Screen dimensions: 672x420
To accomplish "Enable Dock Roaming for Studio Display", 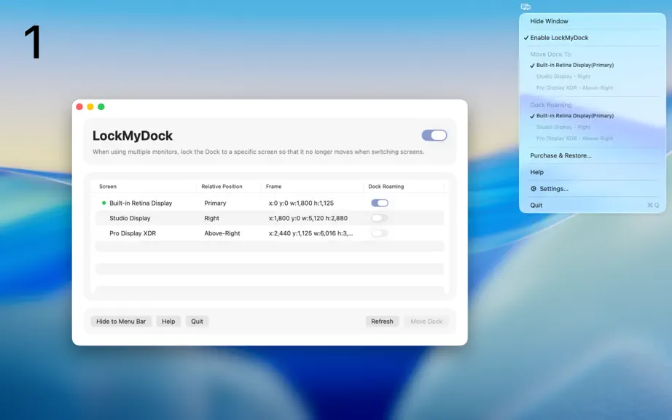I will 380,218.
